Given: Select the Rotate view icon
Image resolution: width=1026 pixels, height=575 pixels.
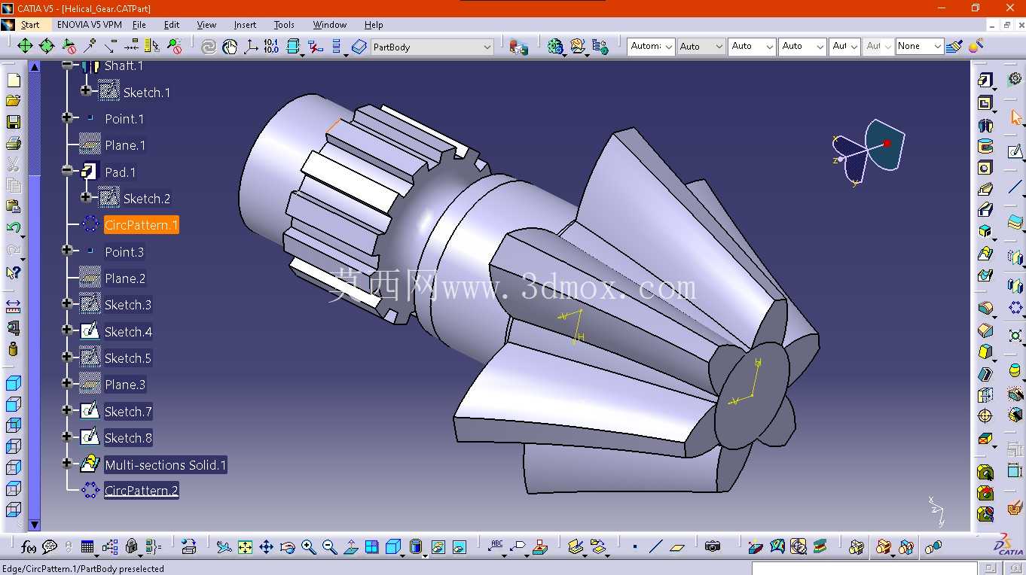Looking at the screenshot, I should (x=287, y=547).
